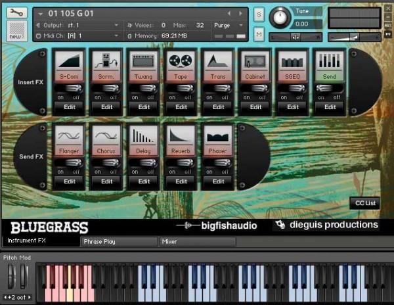Switch to the Instrument FX tab
This screenshot has height=305, width=394.
41,241
